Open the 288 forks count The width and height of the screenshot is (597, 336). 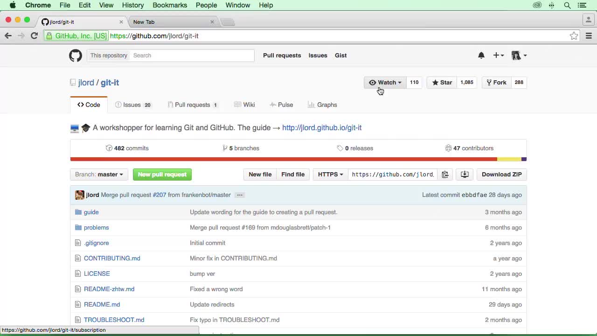pyautogui.click(x=519, y=83)
